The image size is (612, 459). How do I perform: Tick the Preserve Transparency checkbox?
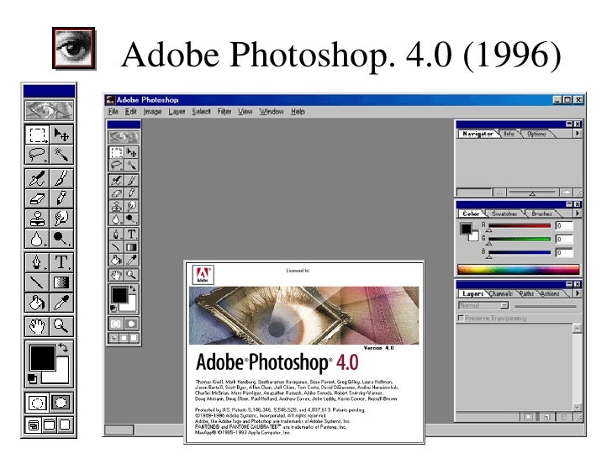click(x=461, y=318)
